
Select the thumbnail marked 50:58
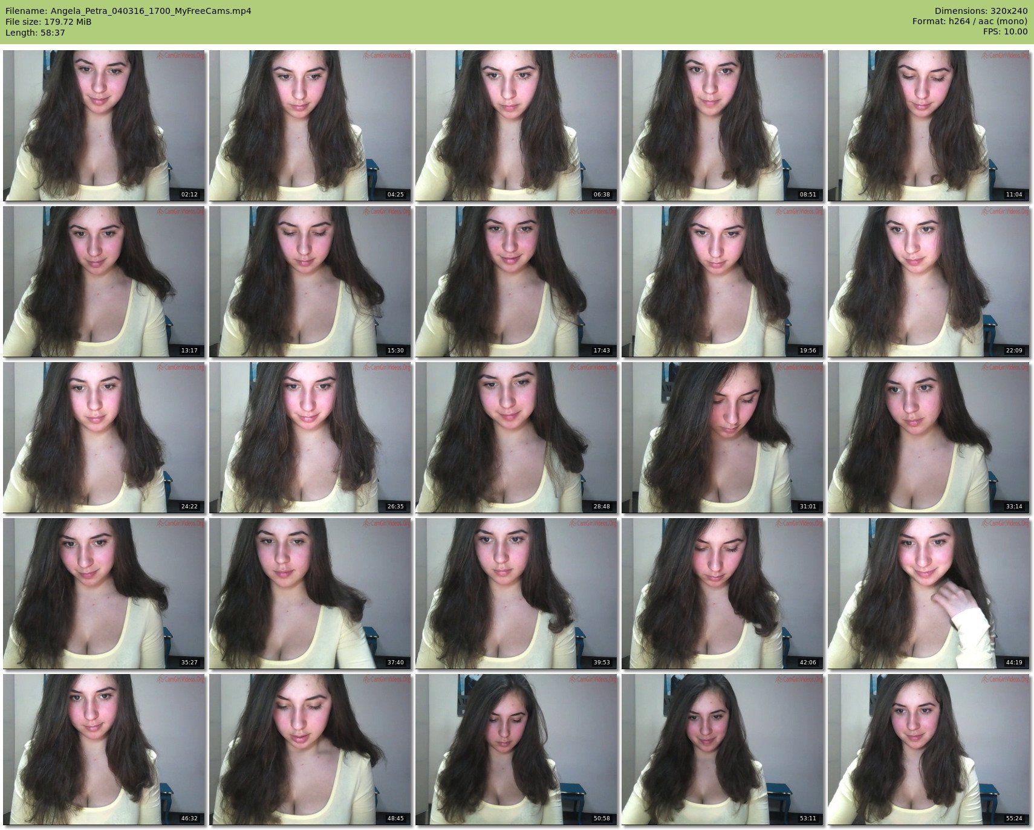tap(516, 749)
